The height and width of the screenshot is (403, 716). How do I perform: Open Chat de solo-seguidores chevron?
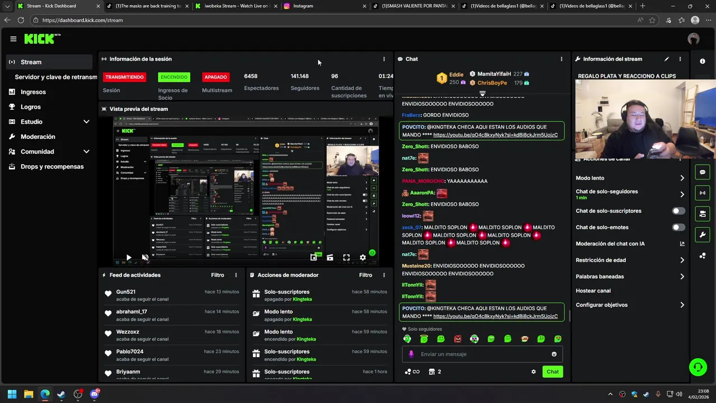coord(682,194)
